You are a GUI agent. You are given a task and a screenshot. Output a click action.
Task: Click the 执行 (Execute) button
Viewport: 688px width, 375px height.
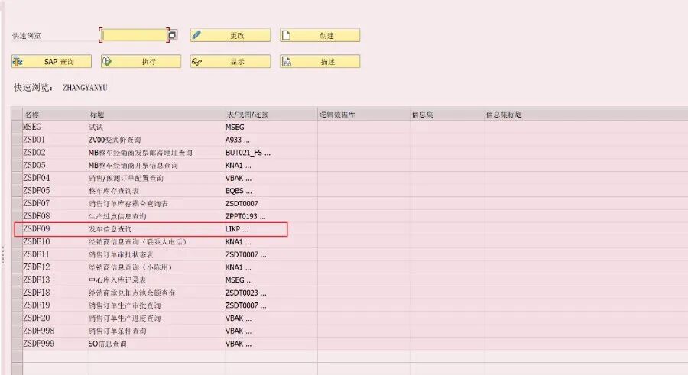pos(141,61)
